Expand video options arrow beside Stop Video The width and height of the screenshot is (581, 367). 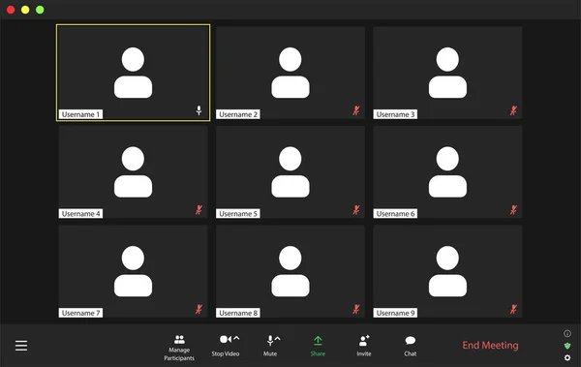pos(236,338)
